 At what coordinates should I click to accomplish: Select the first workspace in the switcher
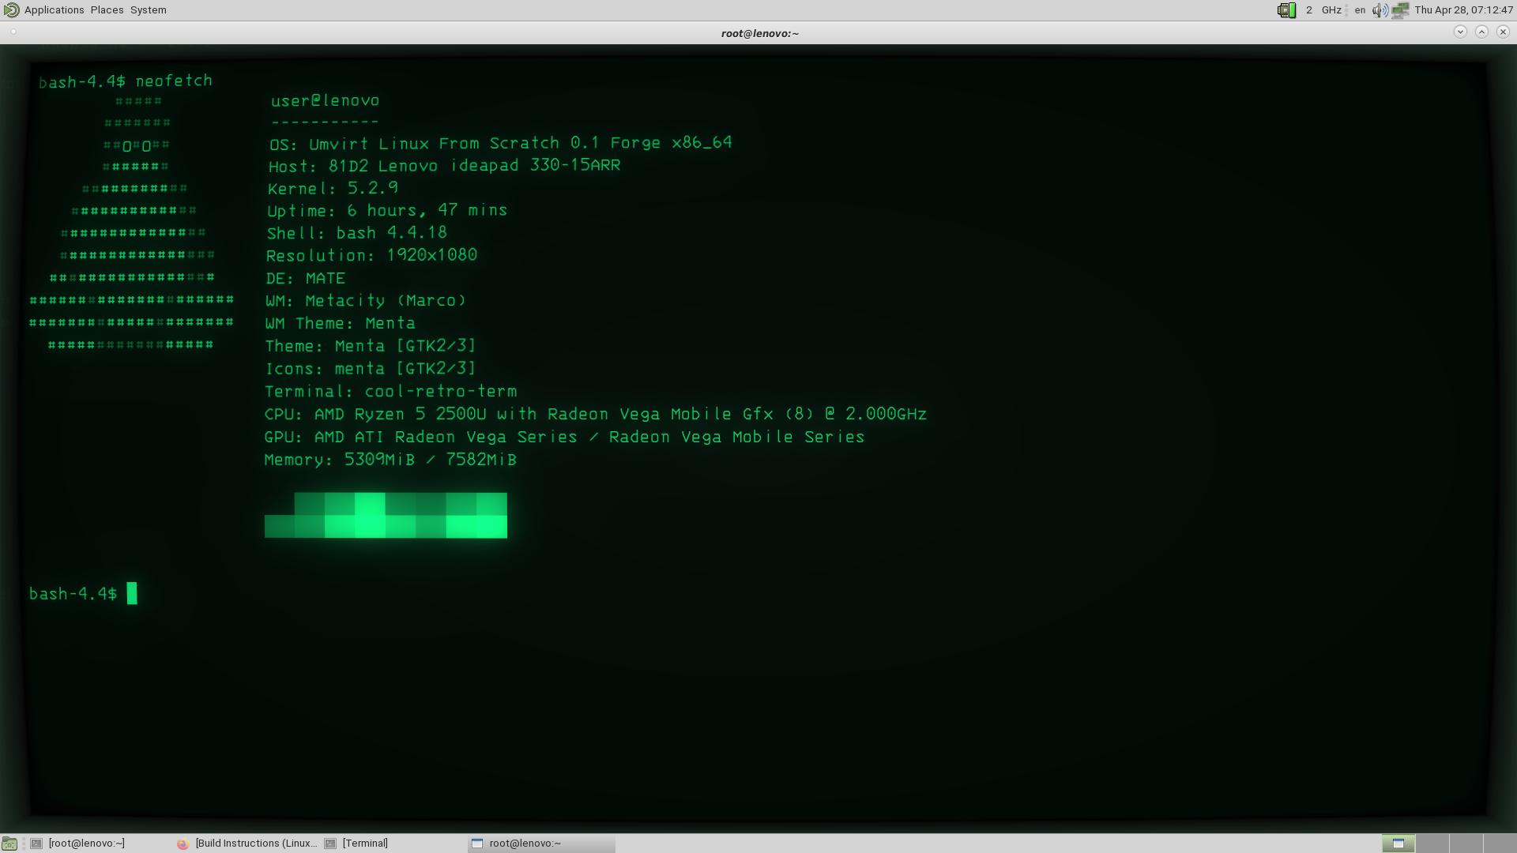(x=1398, y=844)
